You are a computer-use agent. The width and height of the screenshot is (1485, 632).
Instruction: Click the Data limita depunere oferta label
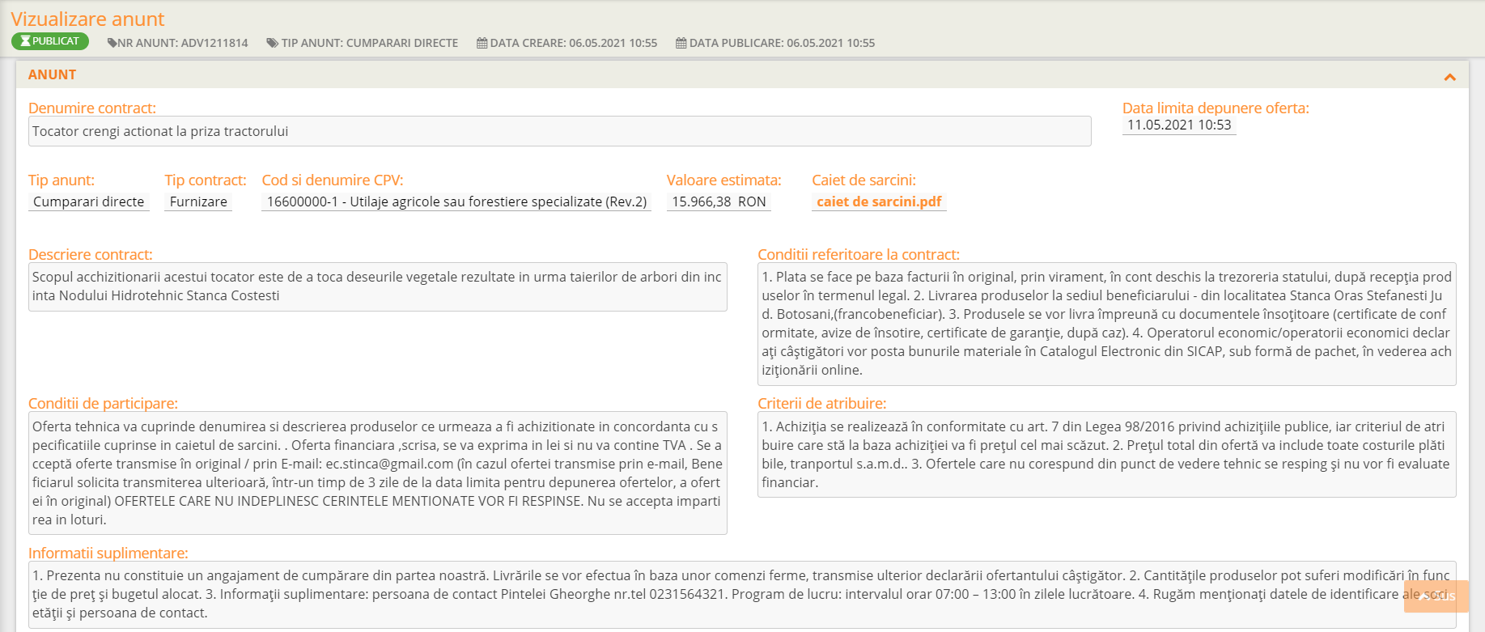(x=1216, y=108)
